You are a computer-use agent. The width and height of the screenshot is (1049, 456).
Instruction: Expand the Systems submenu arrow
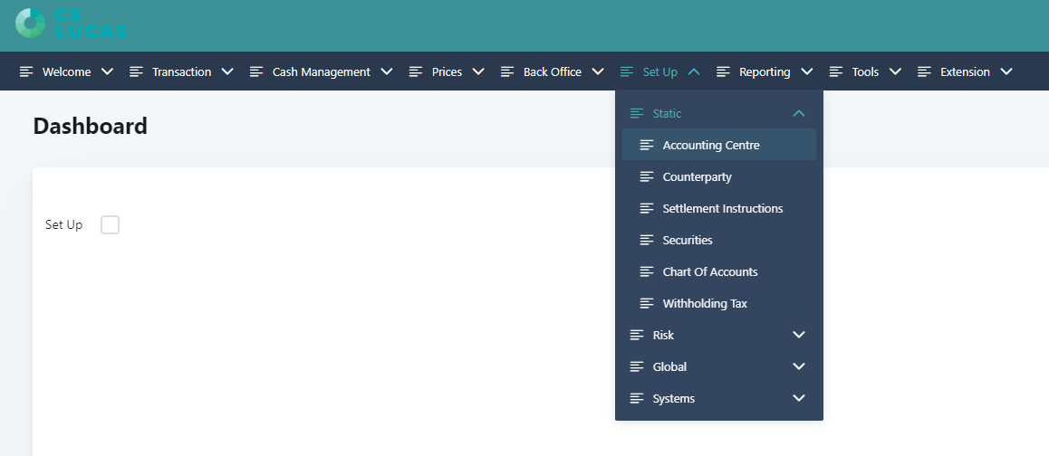(798, 398)
